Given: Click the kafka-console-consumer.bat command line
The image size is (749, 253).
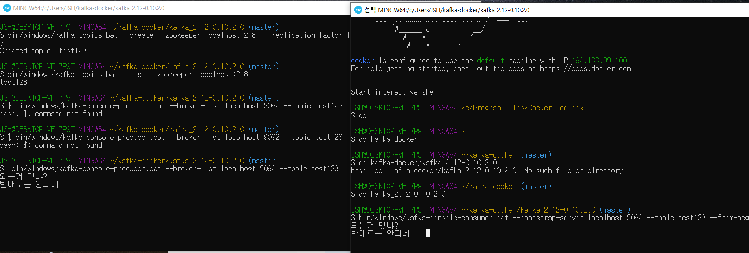Looking at the screenshot, I should coord(550,218).
